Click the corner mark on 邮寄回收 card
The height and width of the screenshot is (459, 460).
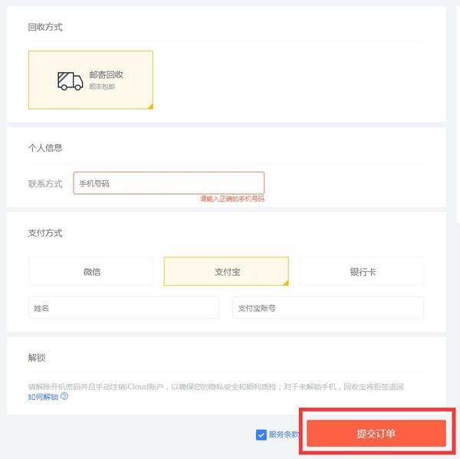(150, 107)
